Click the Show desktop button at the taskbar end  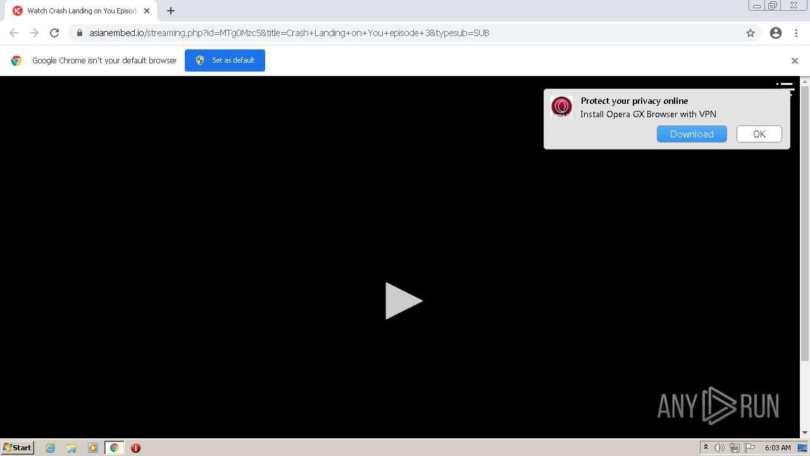pyautogui.click(x=802, y=448)
